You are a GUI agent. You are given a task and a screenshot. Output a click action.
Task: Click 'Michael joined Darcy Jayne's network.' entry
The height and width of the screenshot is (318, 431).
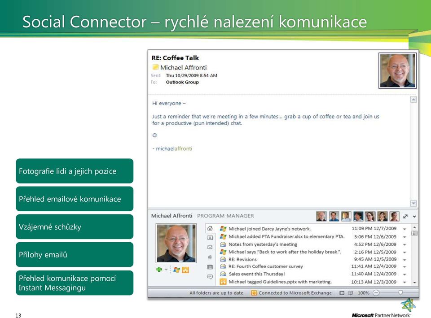tap(270, 229)
